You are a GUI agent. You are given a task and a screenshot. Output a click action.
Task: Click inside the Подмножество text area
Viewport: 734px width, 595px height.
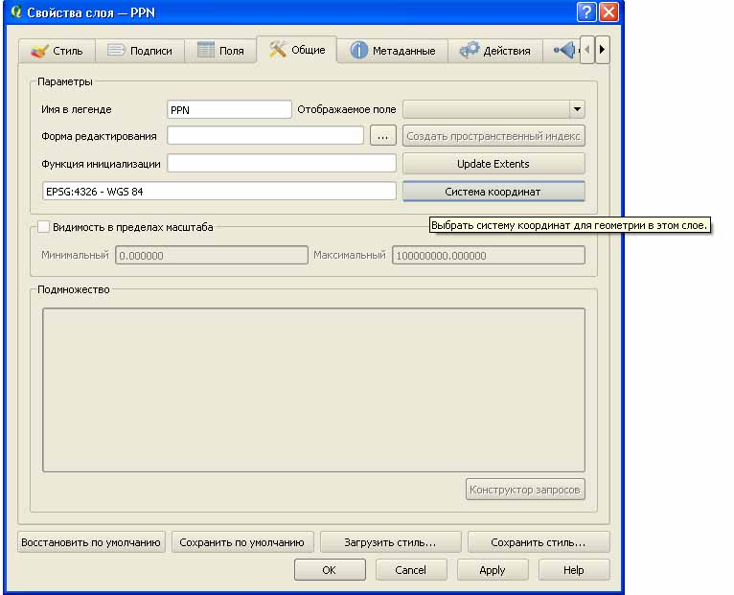[313, 388]
